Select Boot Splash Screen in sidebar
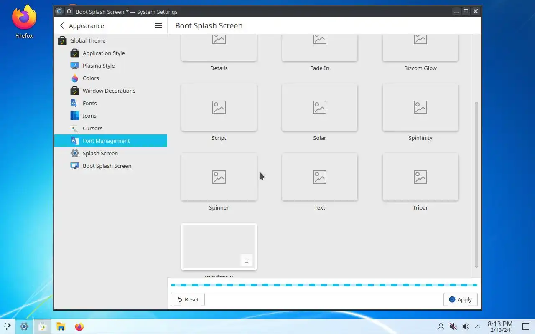This screenshot has width=535, height=334. 111,166
